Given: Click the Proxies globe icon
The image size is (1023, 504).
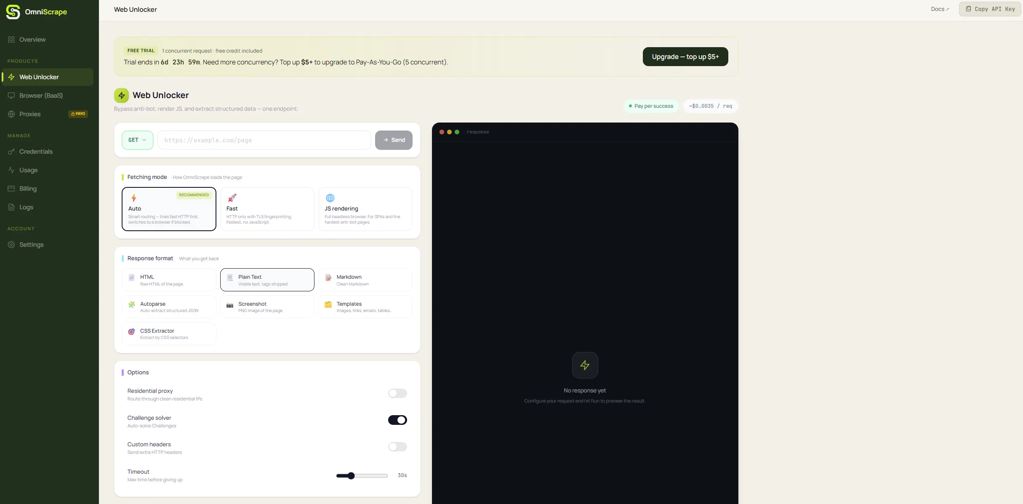Looking at the screenshot, I should click(11, 114).
